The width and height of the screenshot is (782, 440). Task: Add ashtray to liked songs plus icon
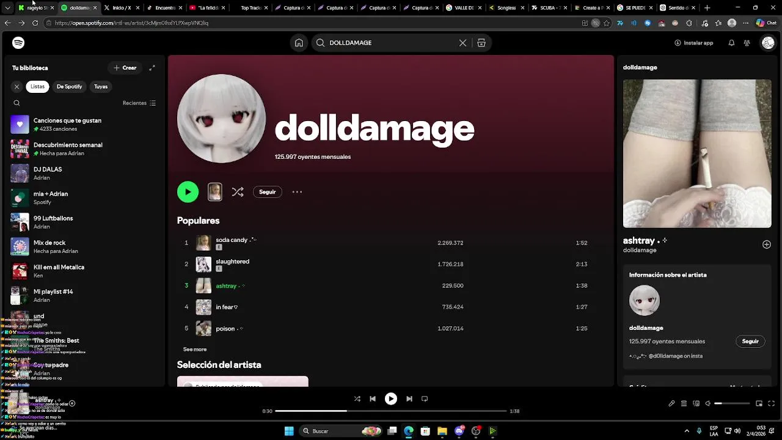[767, 244]
